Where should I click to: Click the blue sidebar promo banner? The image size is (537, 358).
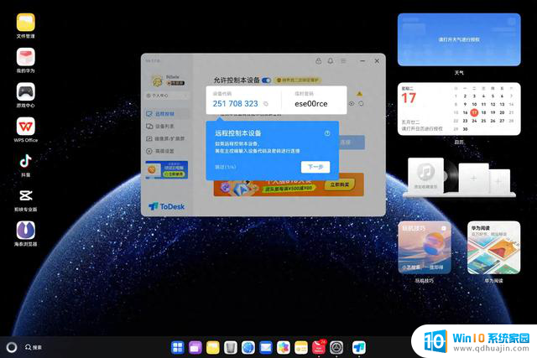(167, 169)
